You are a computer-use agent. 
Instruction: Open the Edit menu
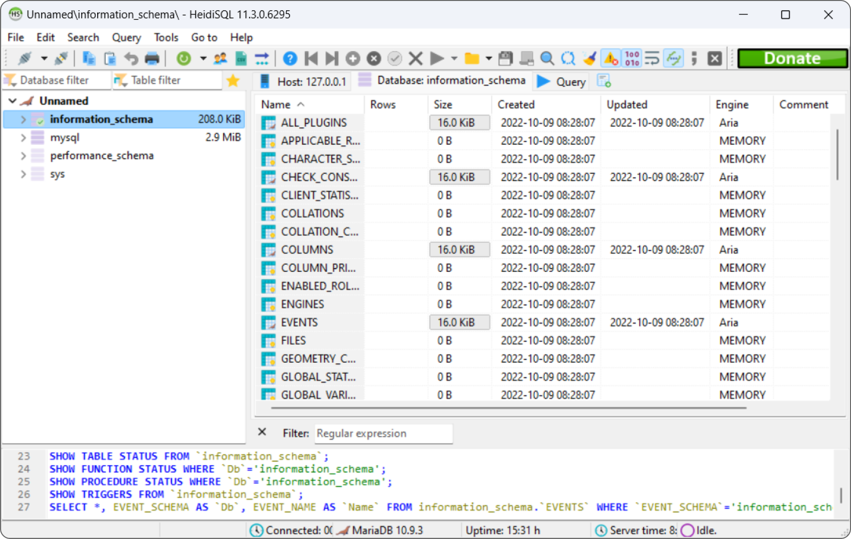pos(46,37)
